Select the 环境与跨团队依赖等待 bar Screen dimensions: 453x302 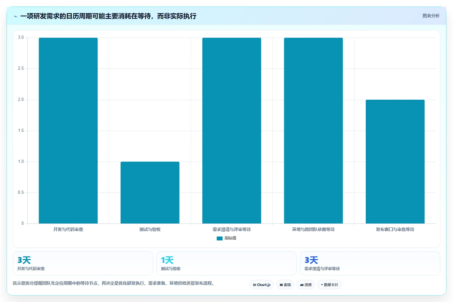pyautogui.click(x=314, y=131)
